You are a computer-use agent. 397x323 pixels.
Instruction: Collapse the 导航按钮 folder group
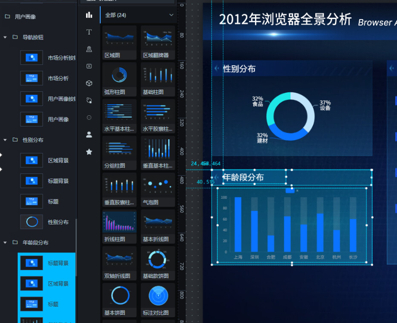(5, 37)
